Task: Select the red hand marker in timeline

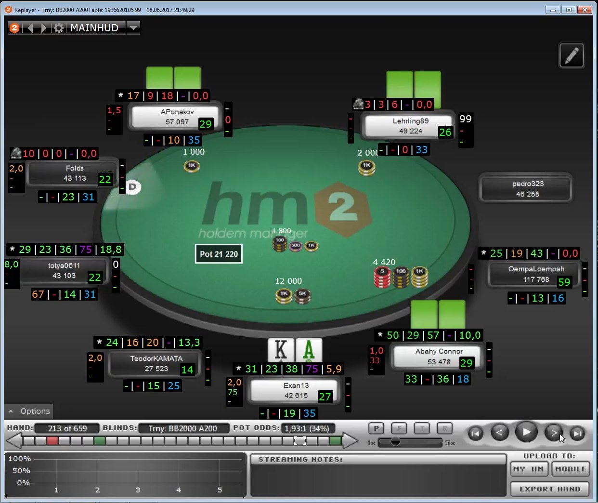Action: tap(52, 440)
